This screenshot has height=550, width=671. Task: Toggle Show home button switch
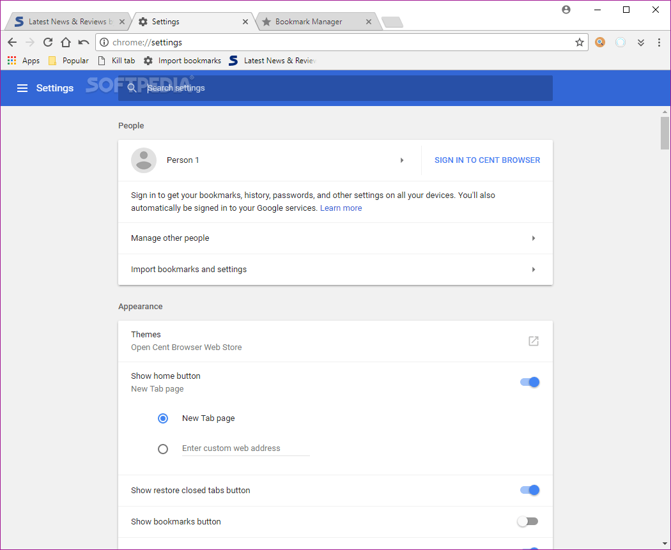[x=530, y=382]
